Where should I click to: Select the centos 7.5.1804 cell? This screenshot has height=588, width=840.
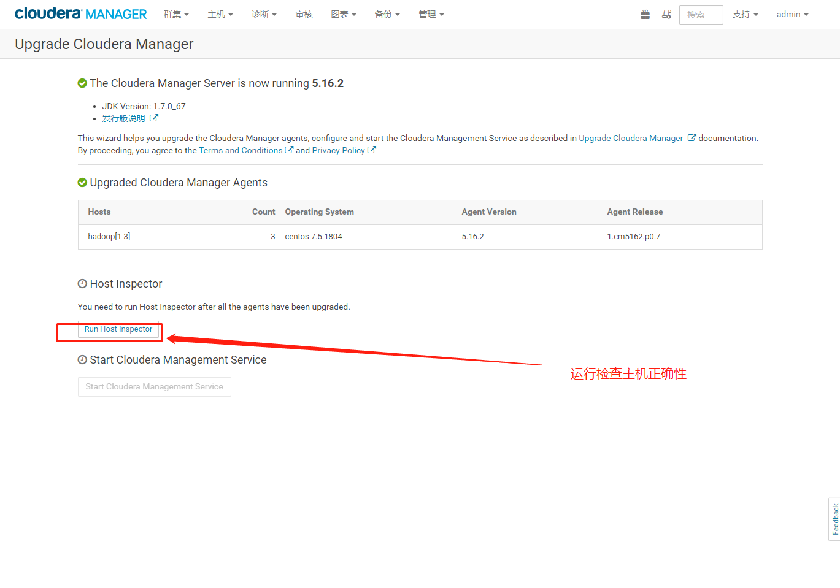click(314, 236)
